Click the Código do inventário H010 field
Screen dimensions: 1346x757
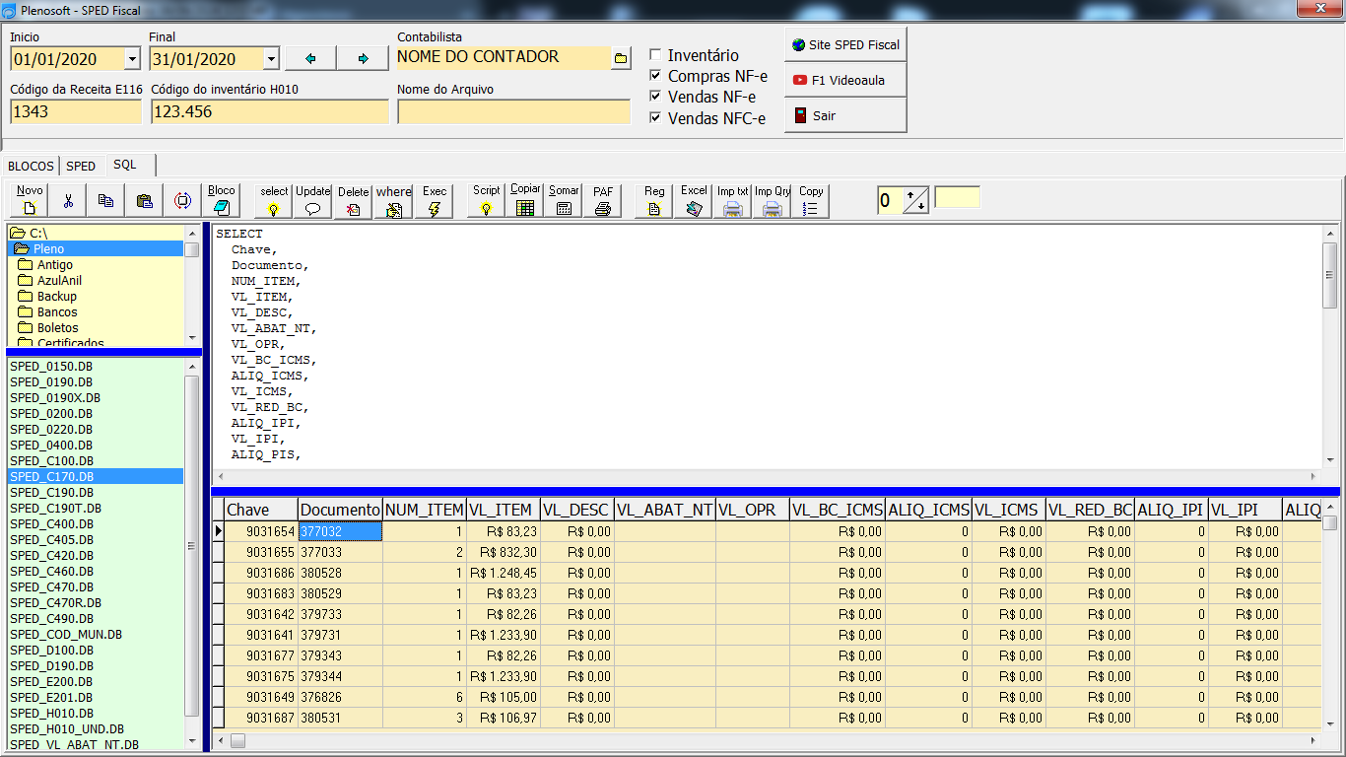click(270, 111)
